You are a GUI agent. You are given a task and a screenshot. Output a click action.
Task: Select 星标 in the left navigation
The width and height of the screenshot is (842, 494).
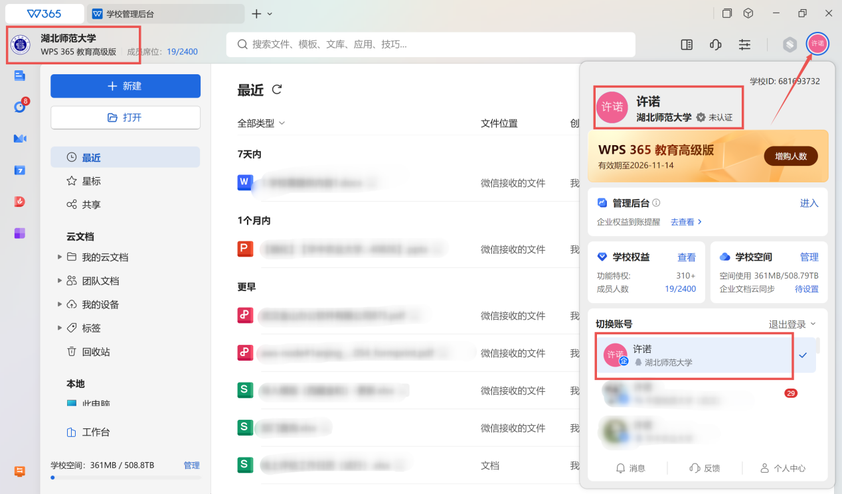(91, 181)
